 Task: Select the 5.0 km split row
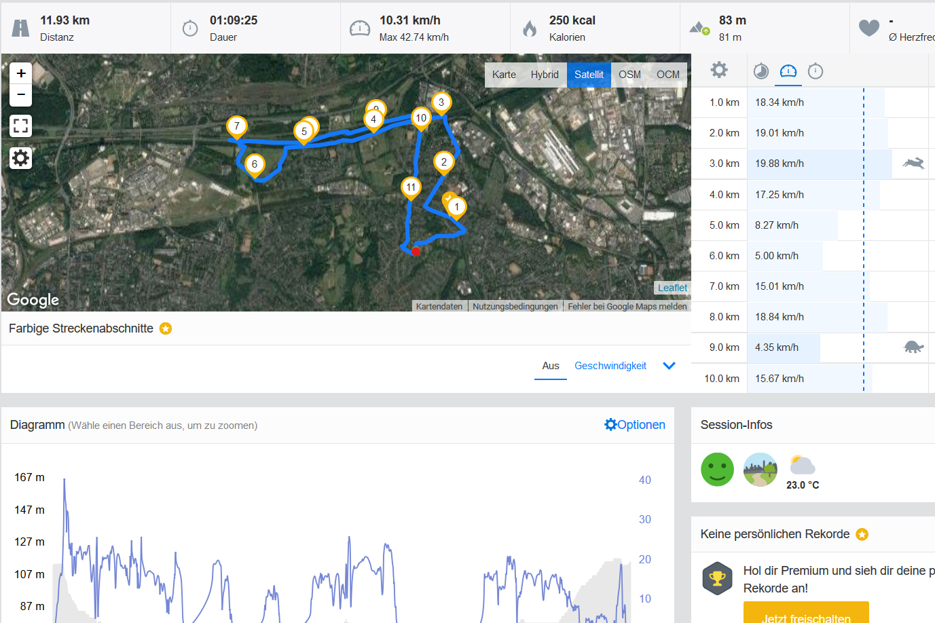pos(813,225)
